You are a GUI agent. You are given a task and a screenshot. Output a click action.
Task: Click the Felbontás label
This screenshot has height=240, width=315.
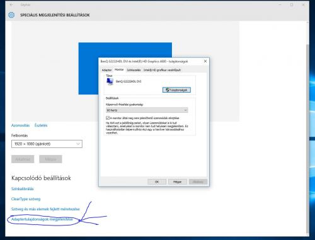(x=20, y=135)
